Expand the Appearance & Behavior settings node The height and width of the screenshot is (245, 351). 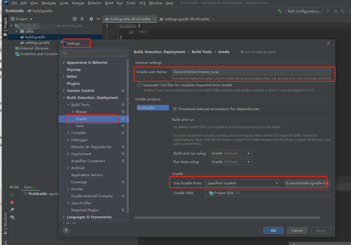[64, 62]
